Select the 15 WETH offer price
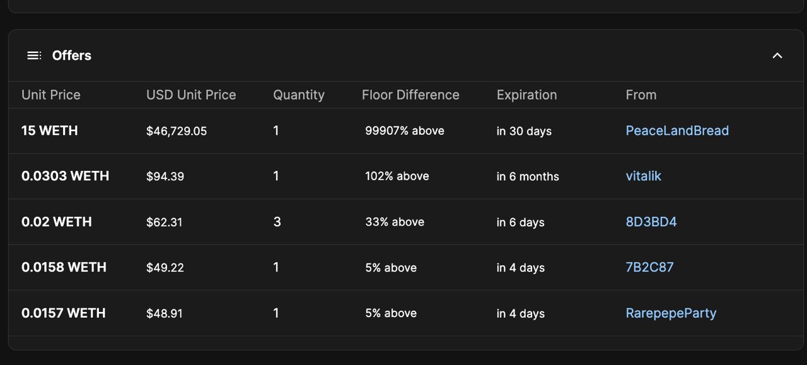Image resolution: width=807 pixels, height=365 pixels. pos(50,130)
